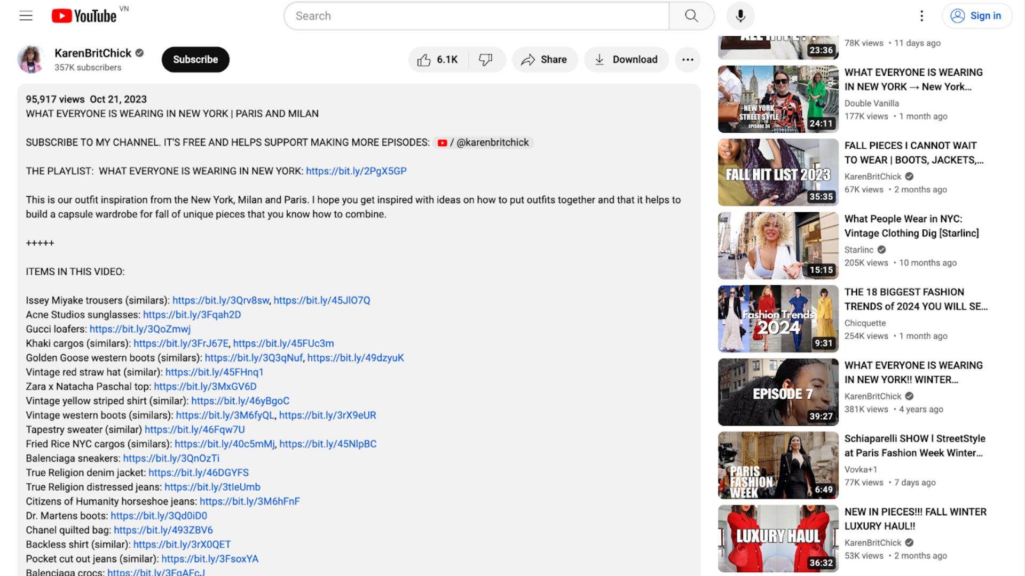Download this video
The height and width of the screenshot is (576, 1025).
tap(626, 60)
